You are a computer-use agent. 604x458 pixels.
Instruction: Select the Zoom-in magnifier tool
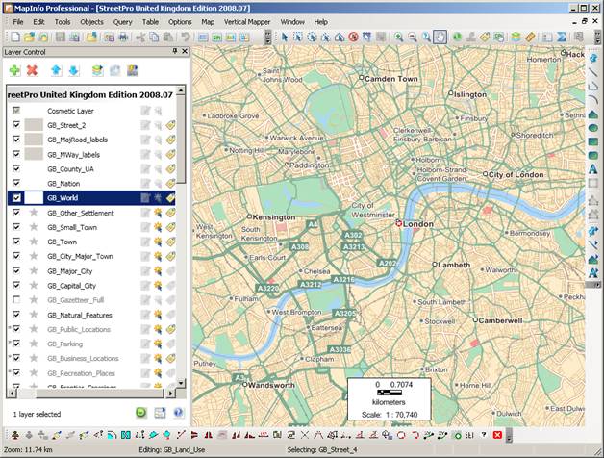(399, 37)
